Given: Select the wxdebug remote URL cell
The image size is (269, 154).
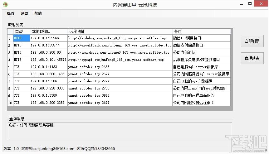Looking at the screenshot, I should point(120,38).
